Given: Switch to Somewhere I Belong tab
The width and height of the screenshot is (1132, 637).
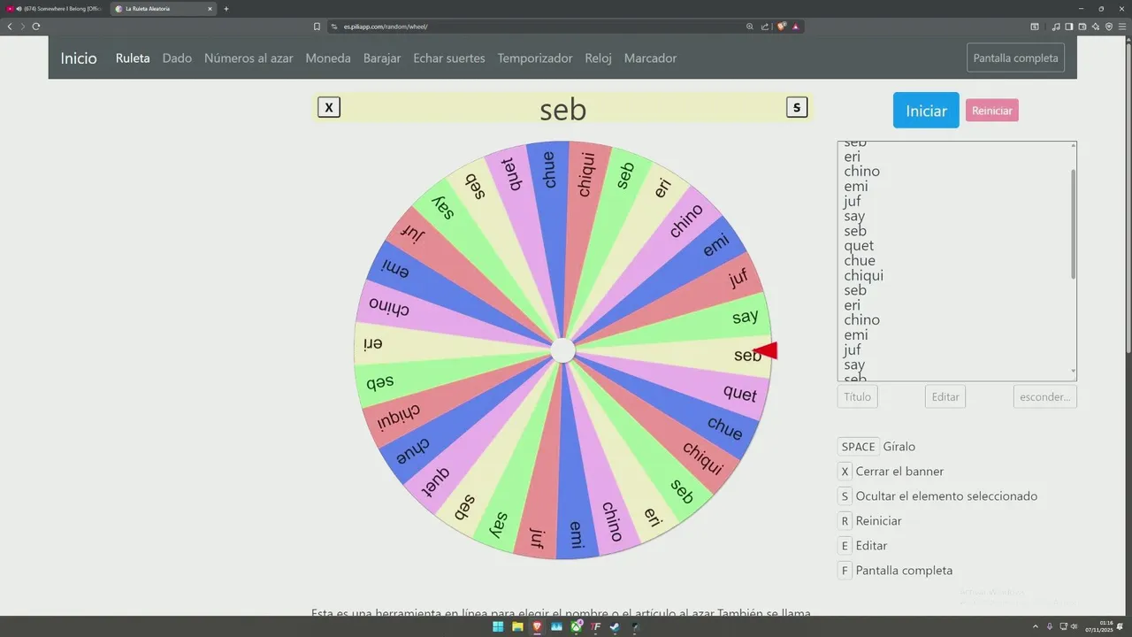Looking at the screenshot, I should click(x=53, y=9).
